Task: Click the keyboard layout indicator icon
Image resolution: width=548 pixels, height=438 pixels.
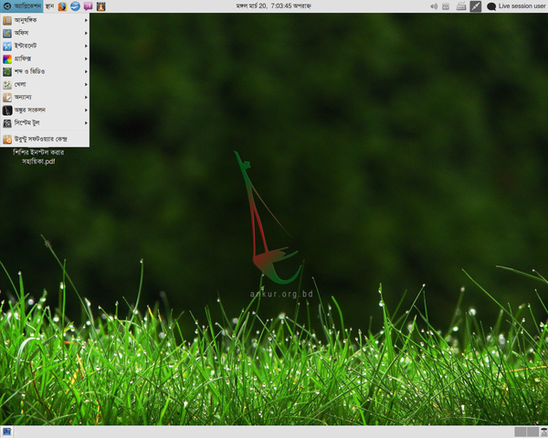Action: pyautogui.click(x=446, y=6)
